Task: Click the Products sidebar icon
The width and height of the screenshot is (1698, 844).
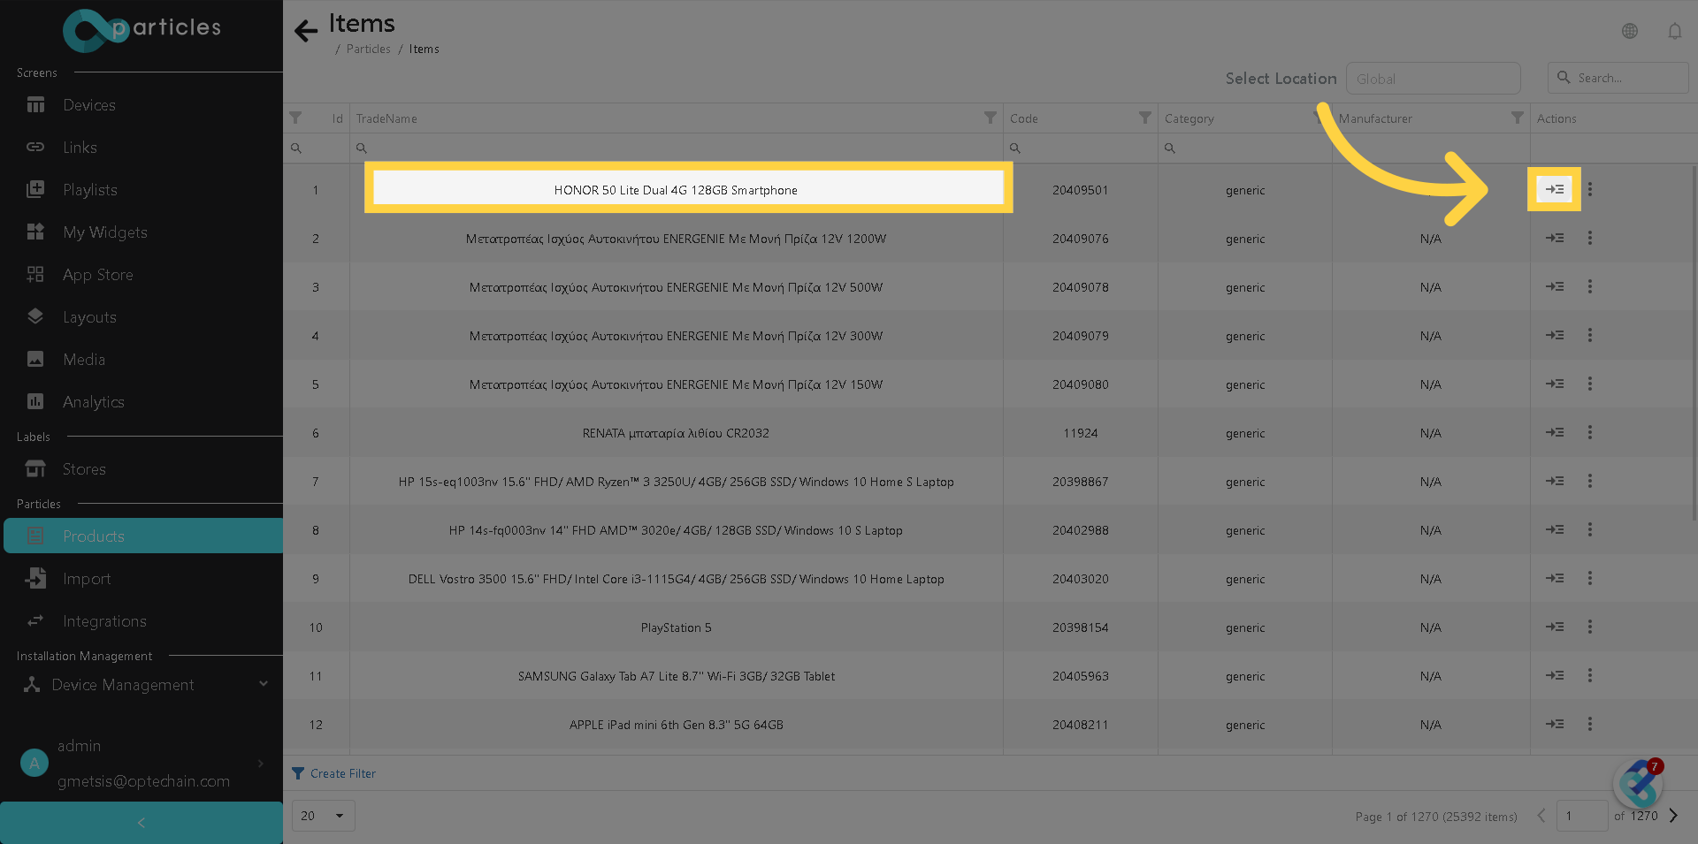Action: (35, 536)
